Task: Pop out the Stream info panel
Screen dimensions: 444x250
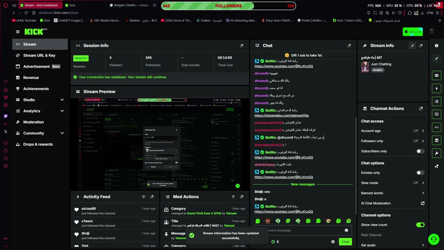Action: pyautogui.click(x=421, y=45)
